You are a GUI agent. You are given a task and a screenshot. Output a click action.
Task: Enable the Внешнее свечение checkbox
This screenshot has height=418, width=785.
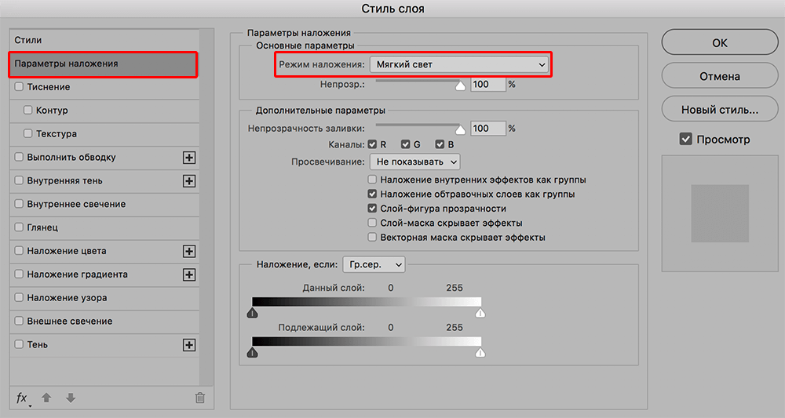pyautogui.click(x=19, y=321)
